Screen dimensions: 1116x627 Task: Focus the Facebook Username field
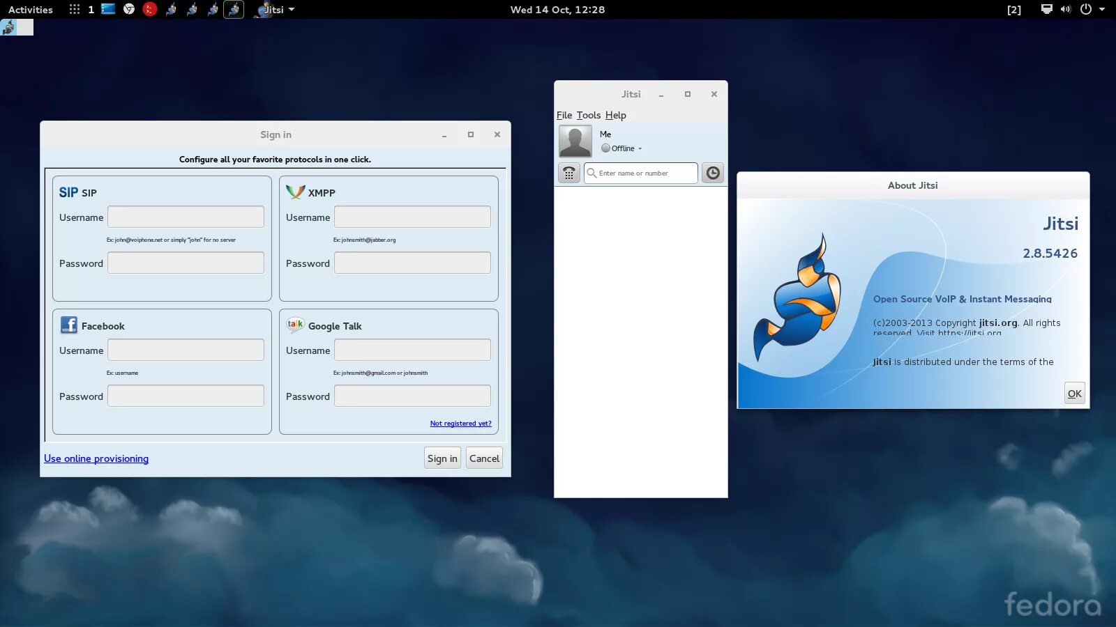point(186,350)
